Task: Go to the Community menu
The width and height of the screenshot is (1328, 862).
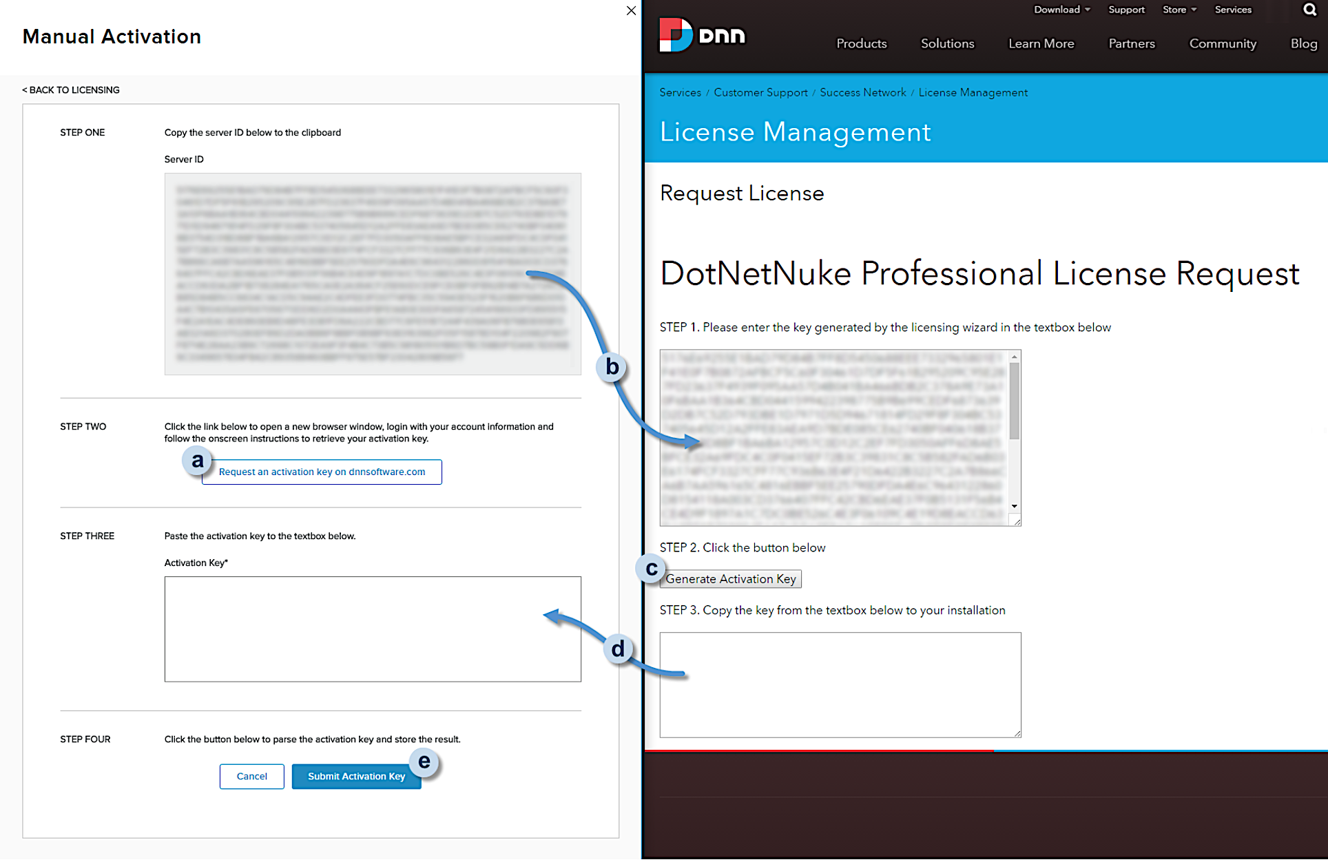Action: [x=1222, y=43]
